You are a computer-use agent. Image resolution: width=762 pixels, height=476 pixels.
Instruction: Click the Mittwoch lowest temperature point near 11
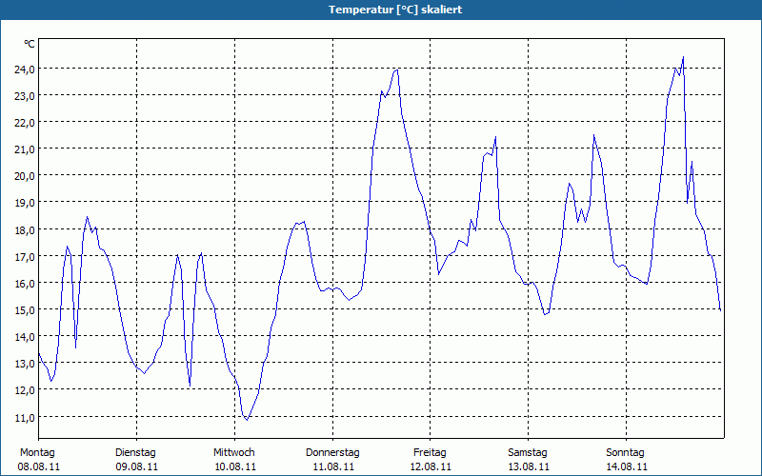tap(247, 419)
